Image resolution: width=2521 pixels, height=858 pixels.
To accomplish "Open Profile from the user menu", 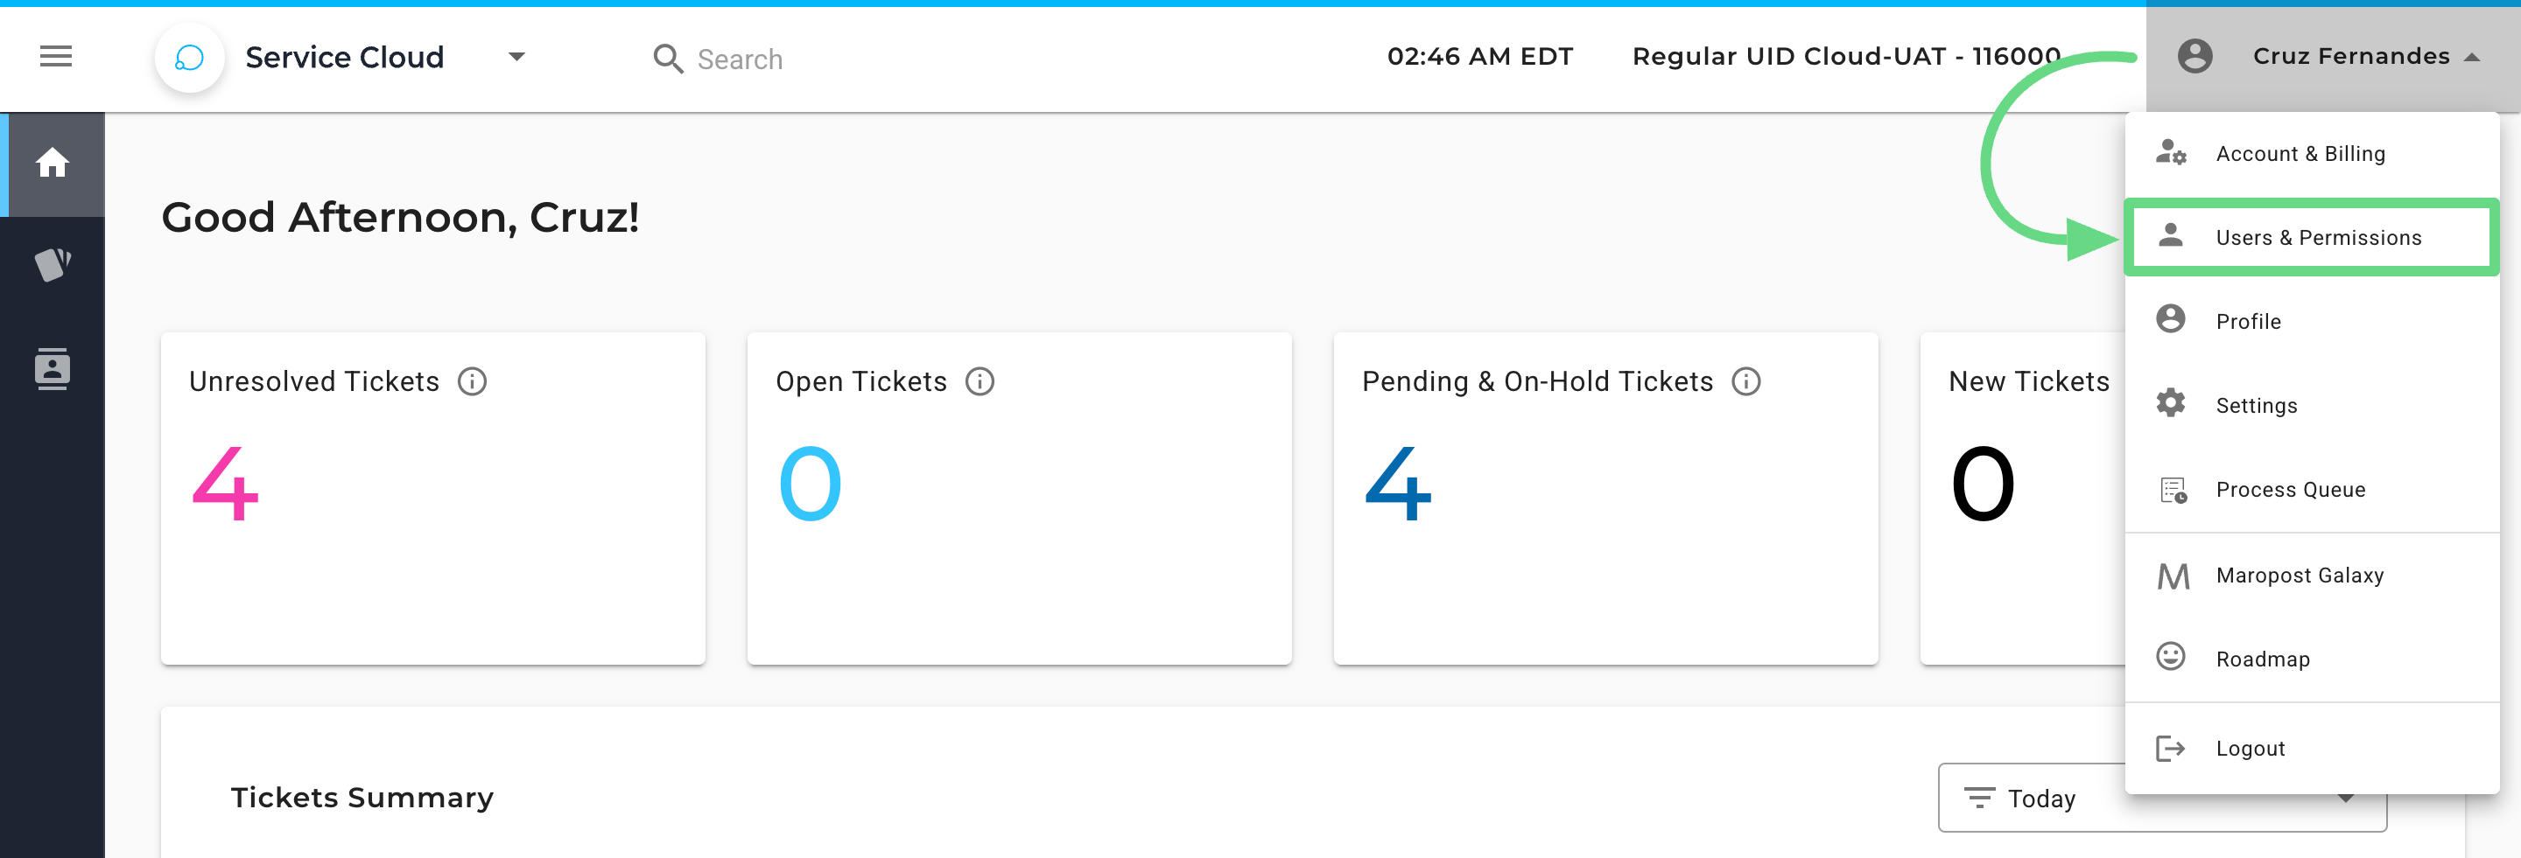I will (2248, 322).
